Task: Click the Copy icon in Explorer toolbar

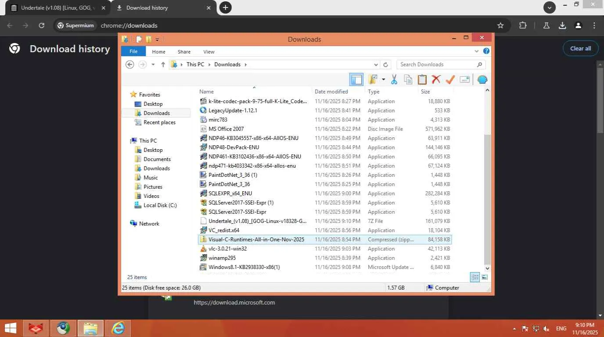Action: 408,79
